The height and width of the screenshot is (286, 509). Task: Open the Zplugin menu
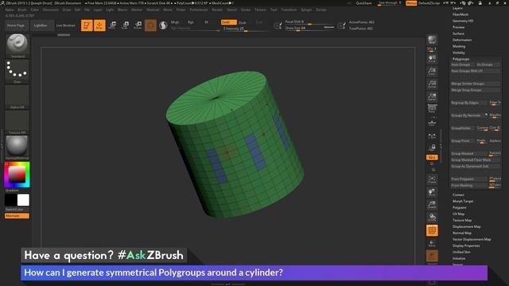coord(305,10)
